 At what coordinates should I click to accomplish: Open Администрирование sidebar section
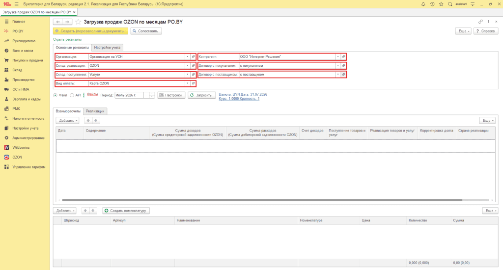point(28,138)
